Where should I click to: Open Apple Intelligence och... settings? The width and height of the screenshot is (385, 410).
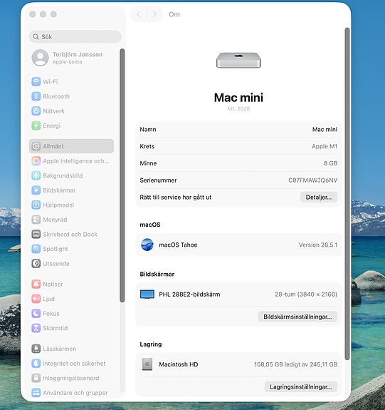70,161
